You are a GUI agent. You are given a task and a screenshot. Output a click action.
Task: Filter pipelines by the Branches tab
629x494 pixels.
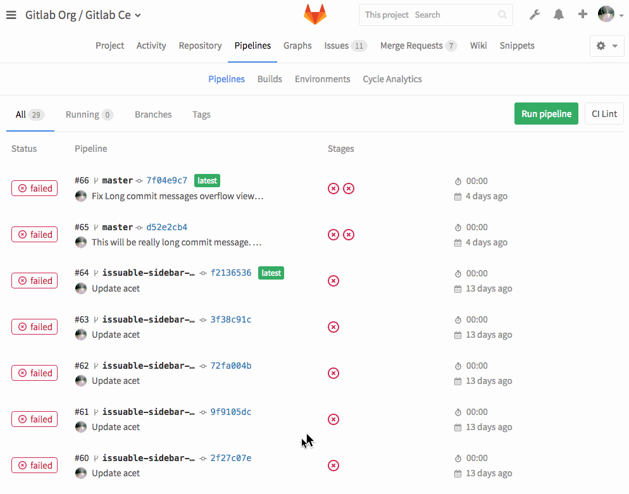153,114
